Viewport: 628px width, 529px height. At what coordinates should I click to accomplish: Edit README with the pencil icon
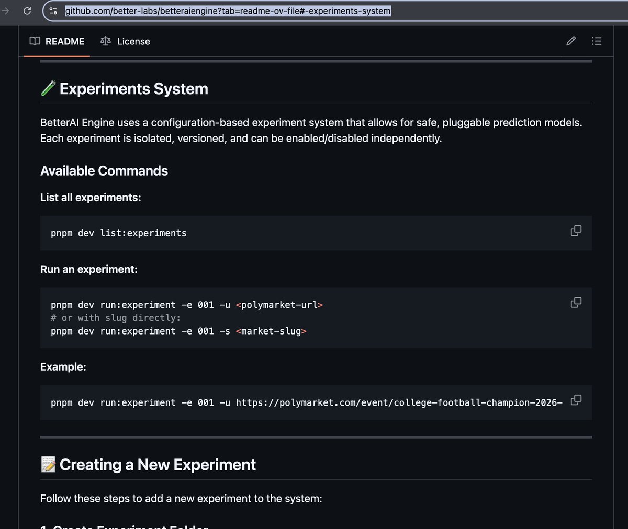(571, 41)
